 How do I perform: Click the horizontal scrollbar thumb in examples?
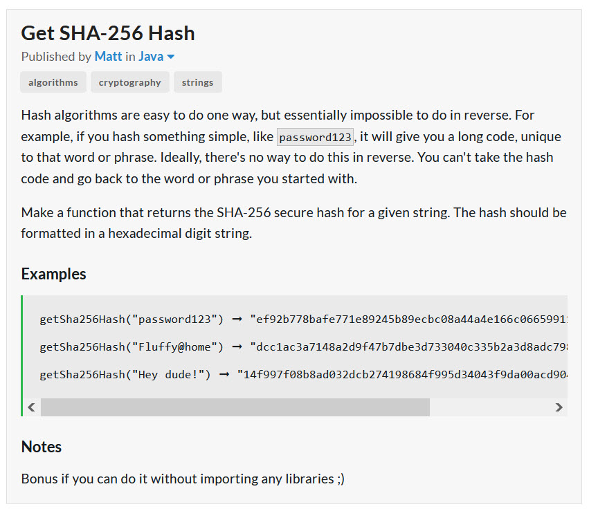235,407
